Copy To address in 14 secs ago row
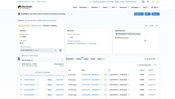Image resolution: width=175 pixels, height=99 pixels. click(x=129, y=85)
